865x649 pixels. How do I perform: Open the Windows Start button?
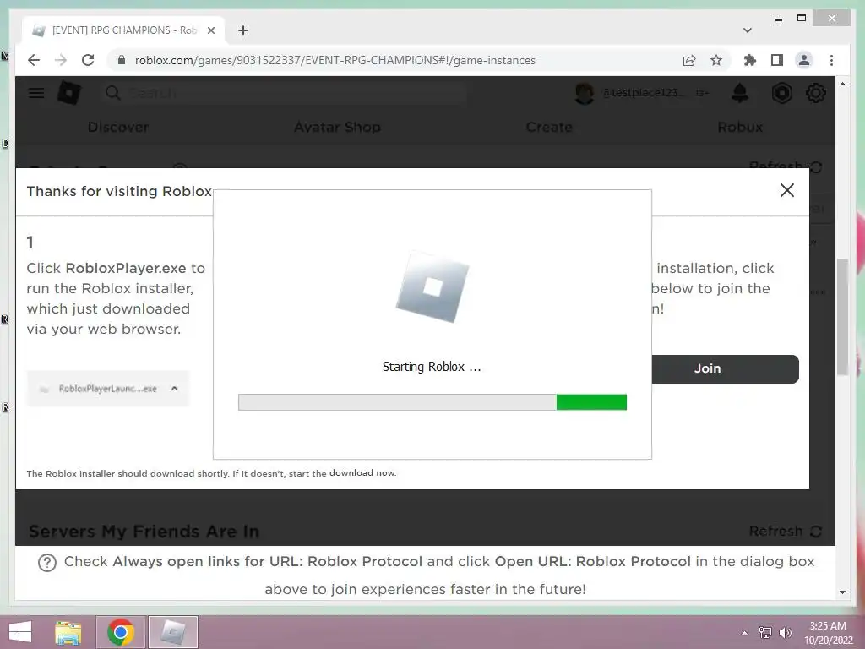(20, 632)
